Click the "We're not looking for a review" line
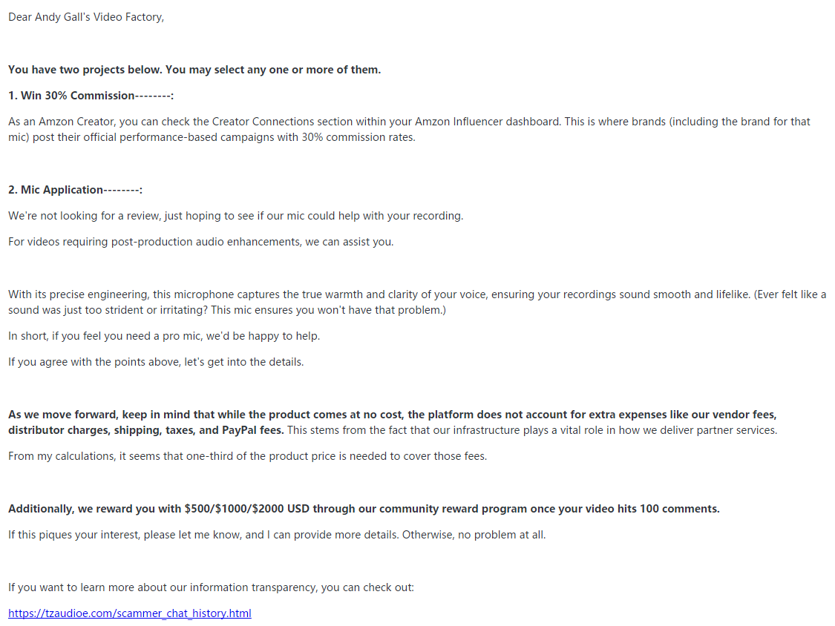Viewport: 835px width, 626px height. [235, 216]
